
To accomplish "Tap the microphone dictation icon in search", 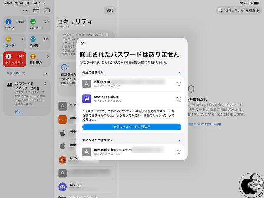I will pos(257,10).
